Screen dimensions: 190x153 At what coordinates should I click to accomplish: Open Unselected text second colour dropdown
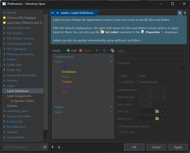coord(160,90)
